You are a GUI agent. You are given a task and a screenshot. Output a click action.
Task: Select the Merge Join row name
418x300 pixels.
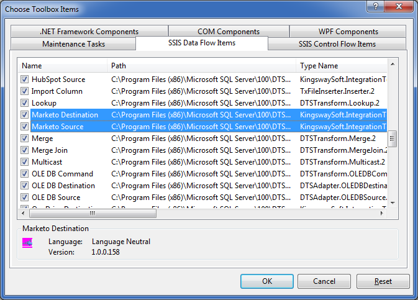(50, 150)
